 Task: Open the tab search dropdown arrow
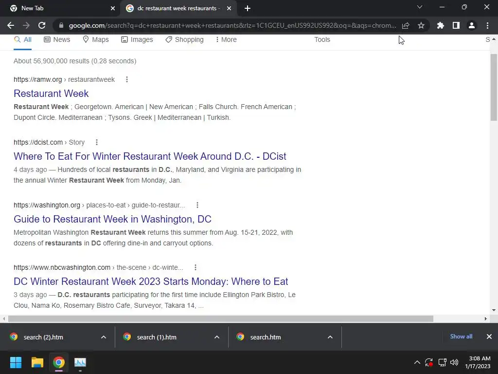point(420,7)
